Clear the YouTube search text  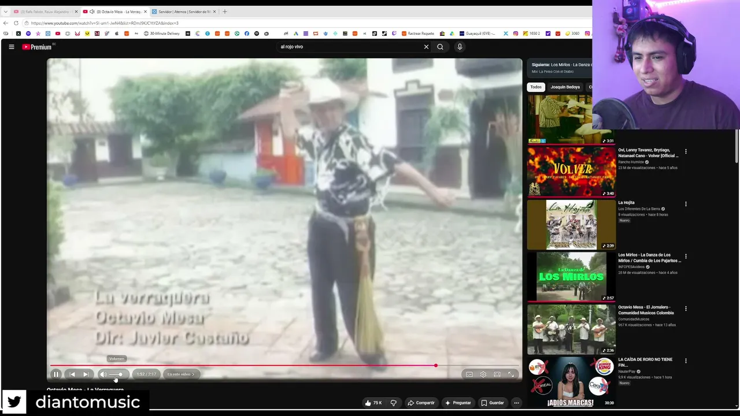427,47
